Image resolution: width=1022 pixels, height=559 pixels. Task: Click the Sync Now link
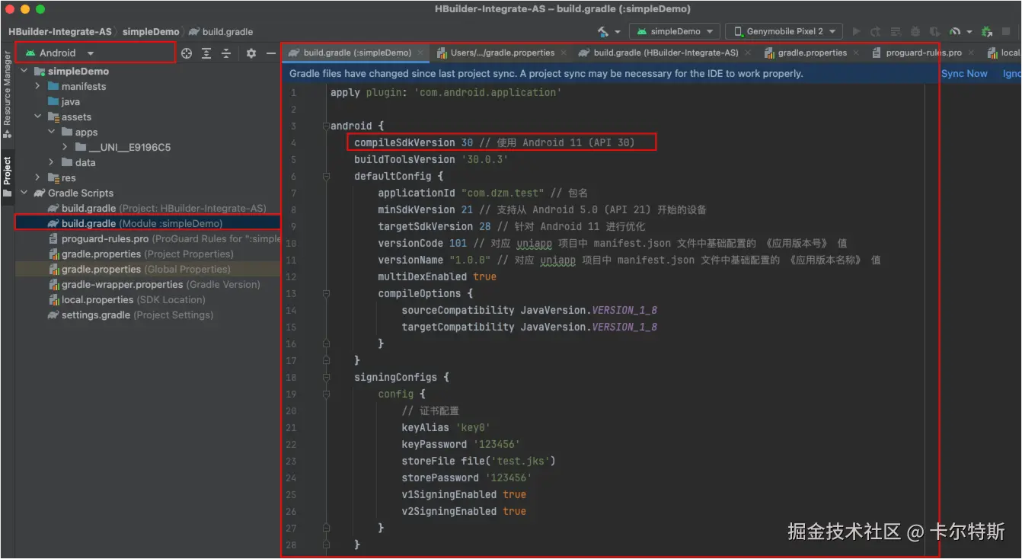click(964, 74)
